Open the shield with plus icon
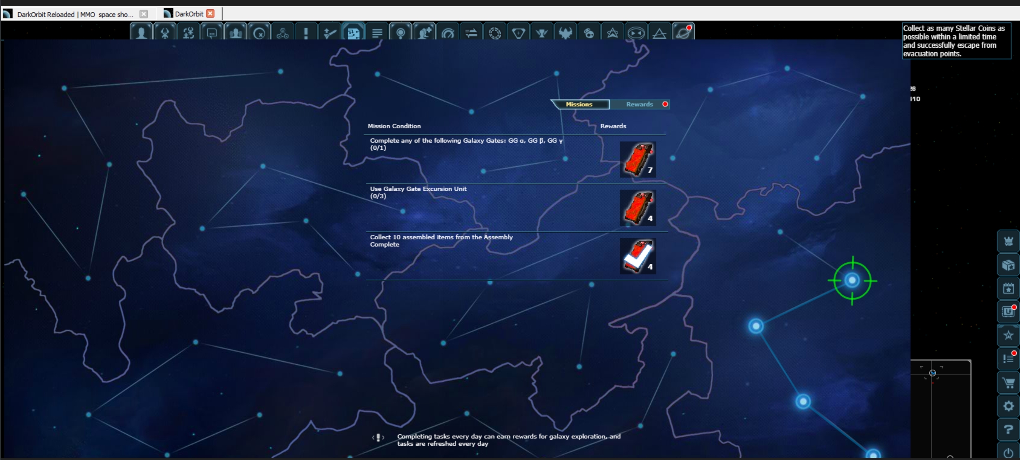This screenshot has height=460, width=1020. pyautogui.click(x=518, y=32)
